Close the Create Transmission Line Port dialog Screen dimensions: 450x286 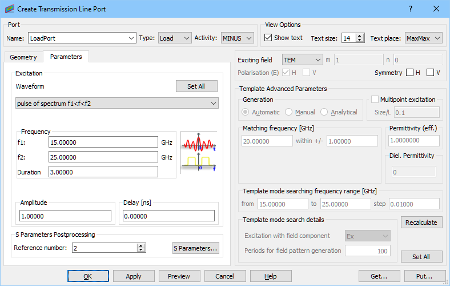(x=436, y=9)
